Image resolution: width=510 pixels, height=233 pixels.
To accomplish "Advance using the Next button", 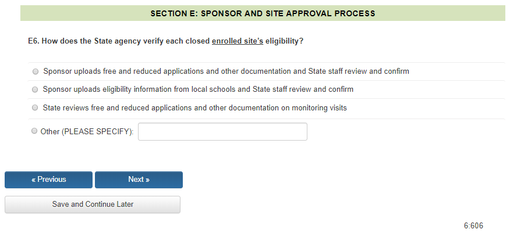I will click(139, 180).
